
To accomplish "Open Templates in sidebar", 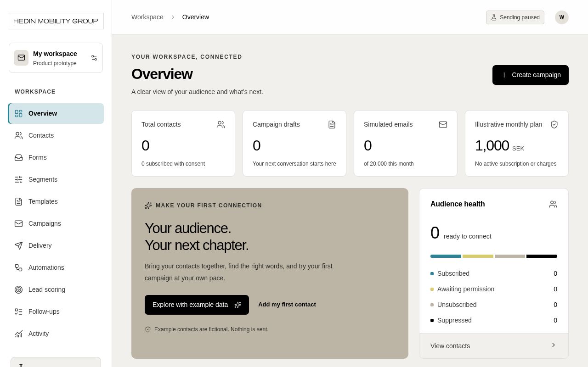I will (56, 201).
